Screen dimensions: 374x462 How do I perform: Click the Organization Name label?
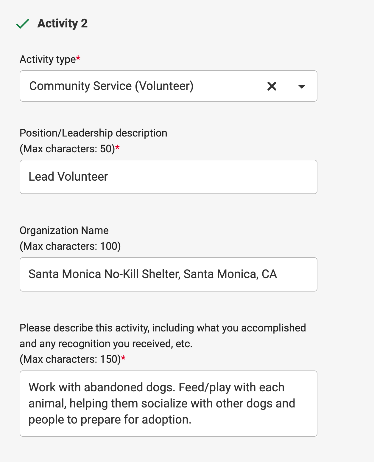coord(64,230)
